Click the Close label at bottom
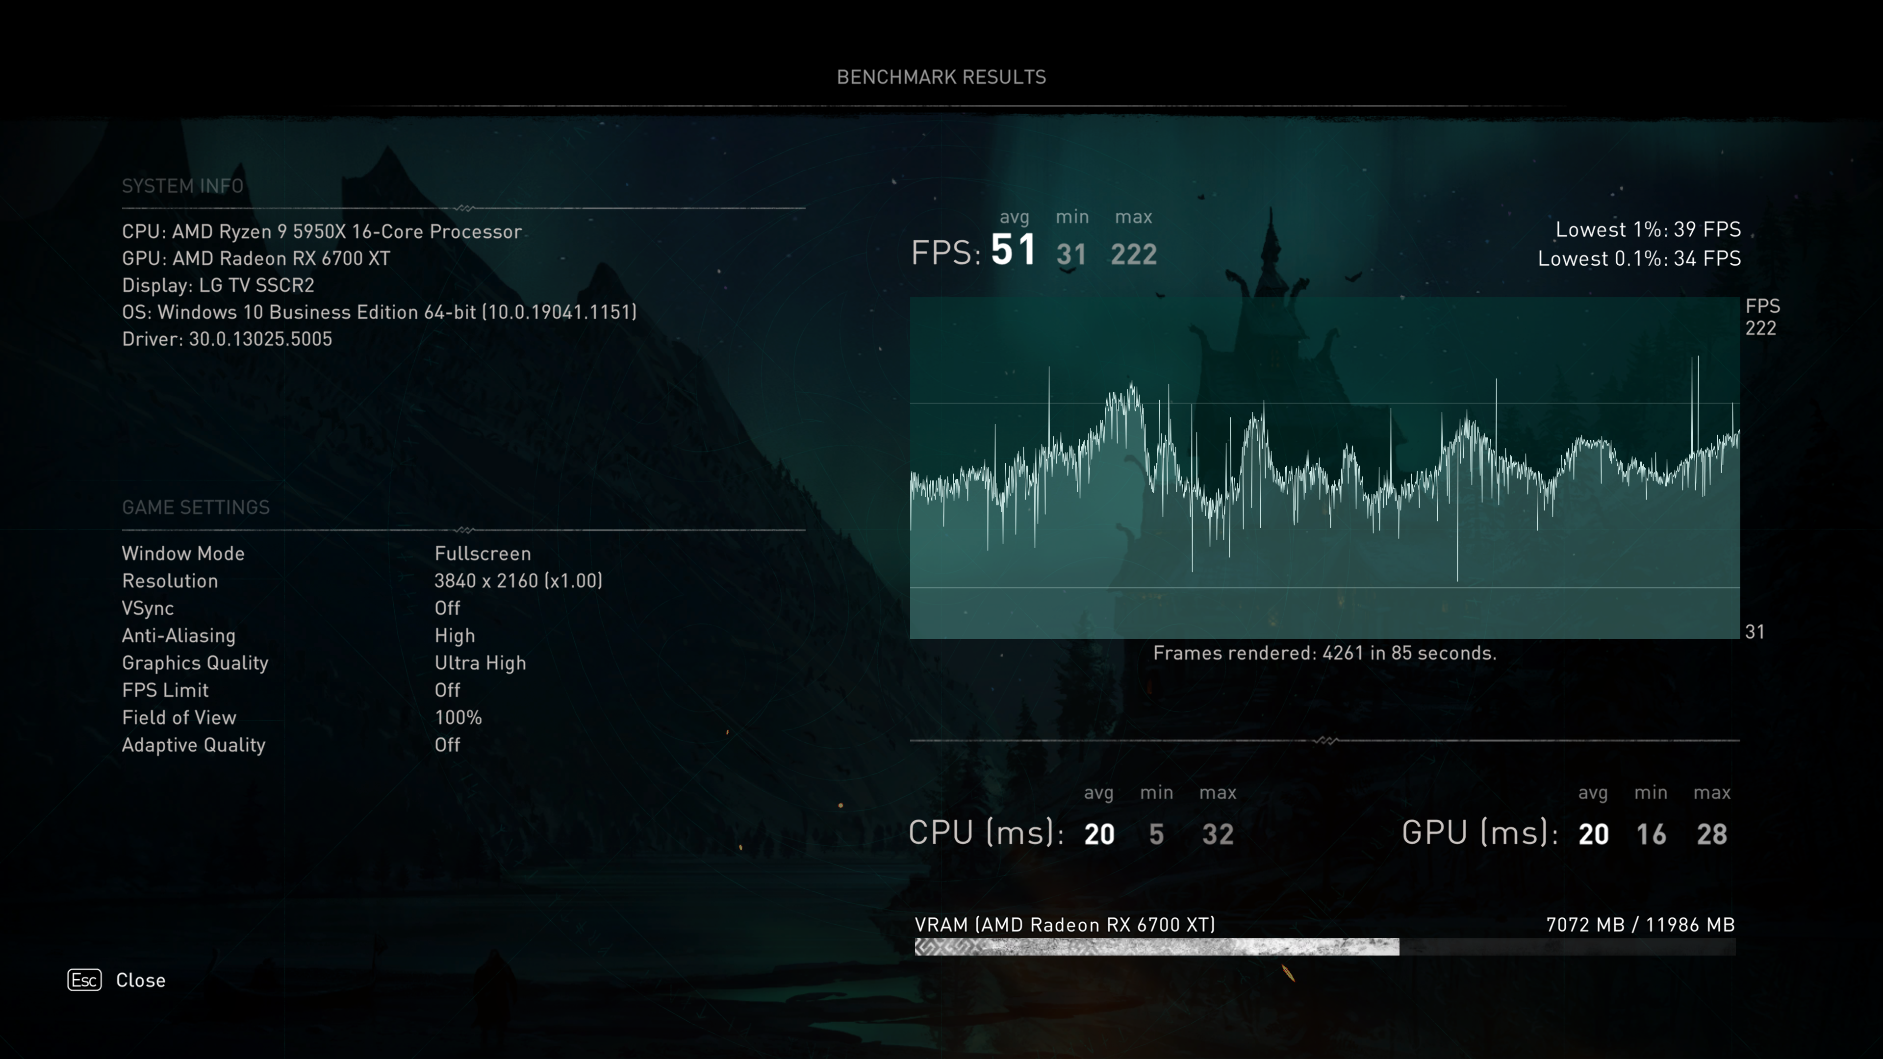 coord(140,980)
